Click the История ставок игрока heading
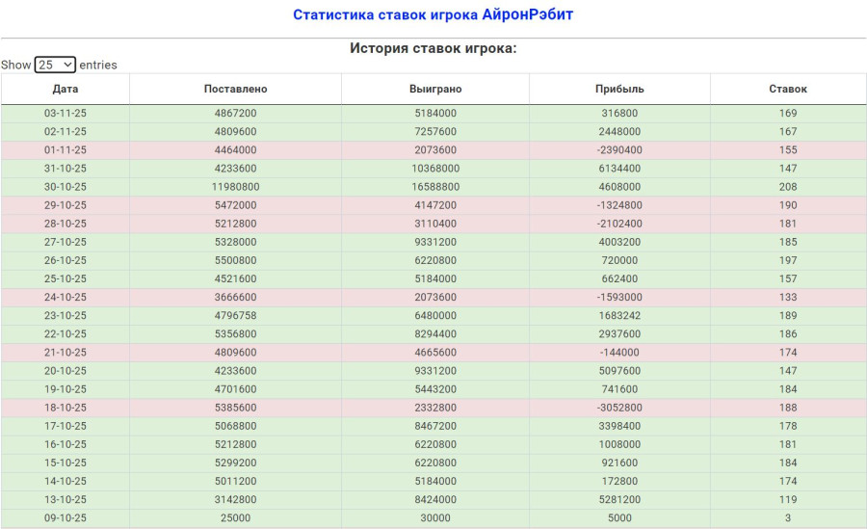867x529 pixels. point(433,48)
